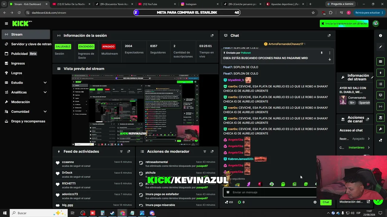Click the ccaanno follow activity entry
The height and width of the screenshot is (217, 387).
coord(94,164)
